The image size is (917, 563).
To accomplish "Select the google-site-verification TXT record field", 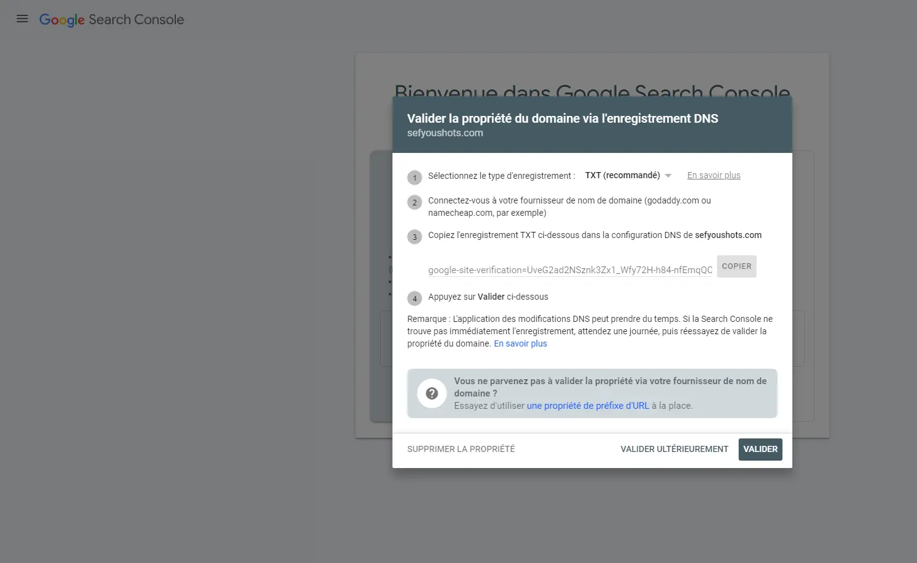I will [570, 270].
